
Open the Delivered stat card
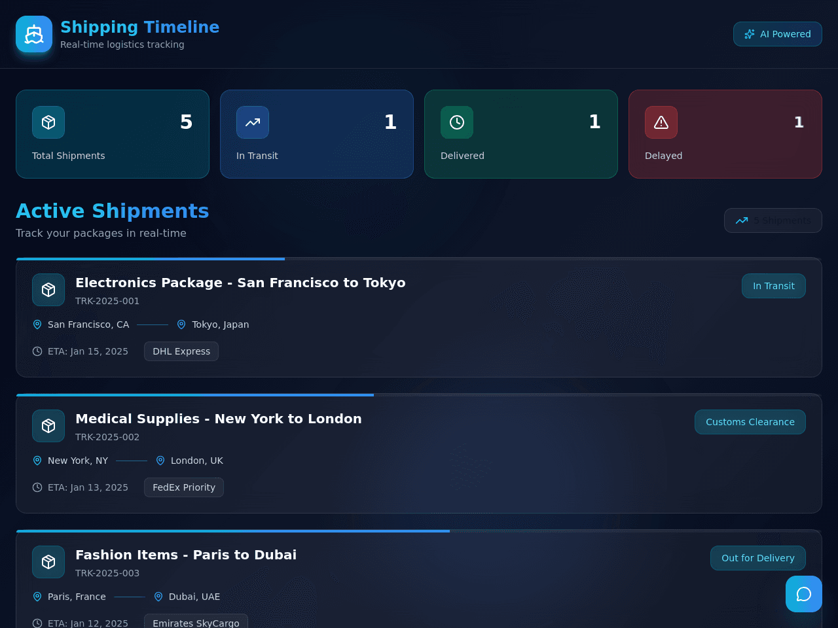coord(521,134)
